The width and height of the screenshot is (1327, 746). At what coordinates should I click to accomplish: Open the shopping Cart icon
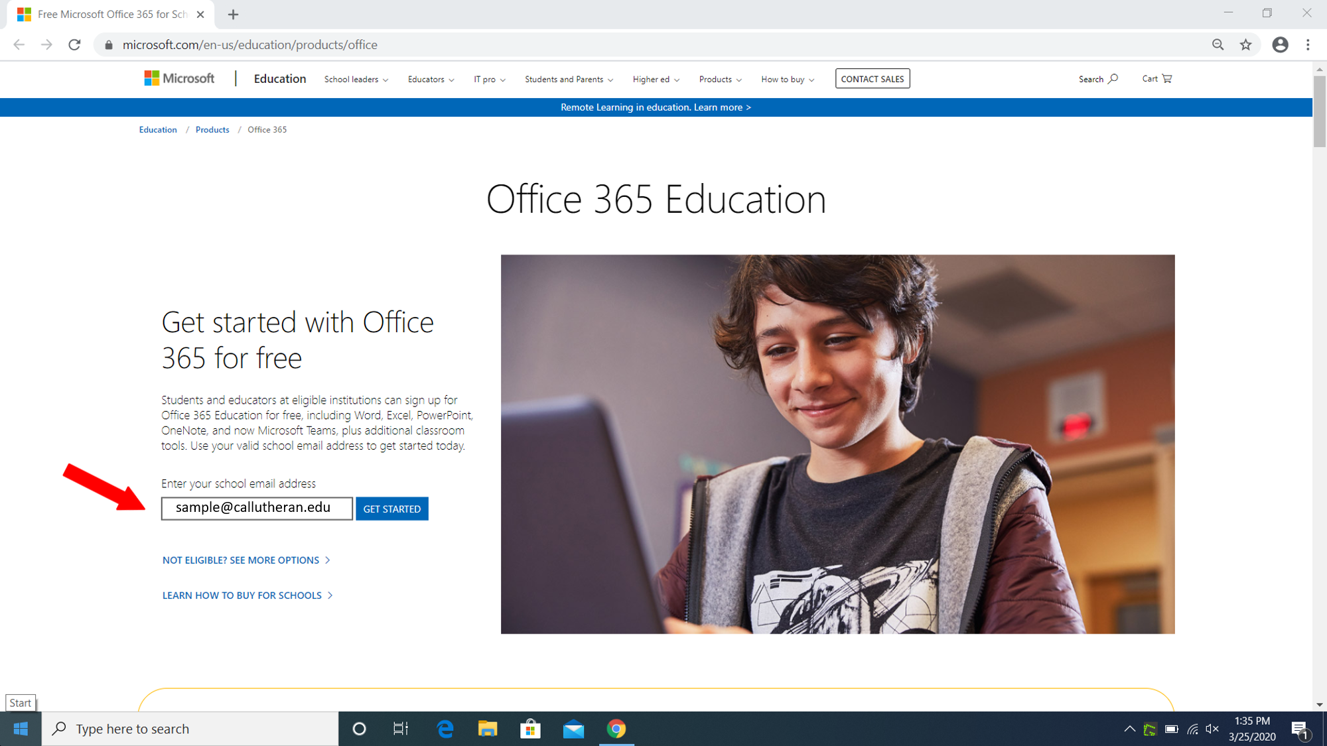[1156, 78]
